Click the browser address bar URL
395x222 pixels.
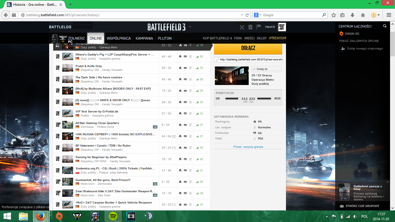[x=63, y=15]
